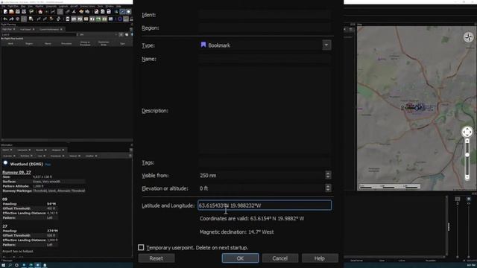
Task: Click the Elevation 0 ft field
Action: click(262, 188)
